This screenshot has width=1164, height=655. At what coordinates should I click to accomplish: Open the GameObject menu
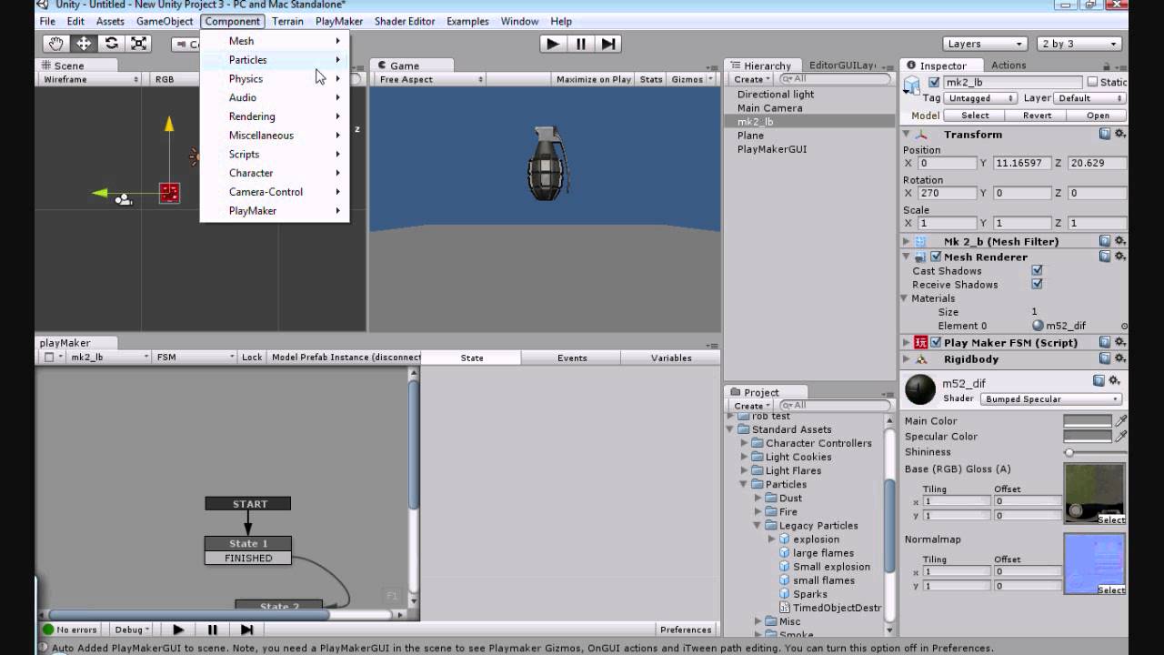click(165, 21)
